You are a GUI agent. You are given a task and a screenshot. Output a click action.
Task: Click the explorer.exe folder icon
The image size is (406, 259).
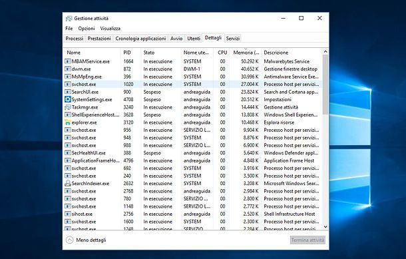(x=68, y=123)
